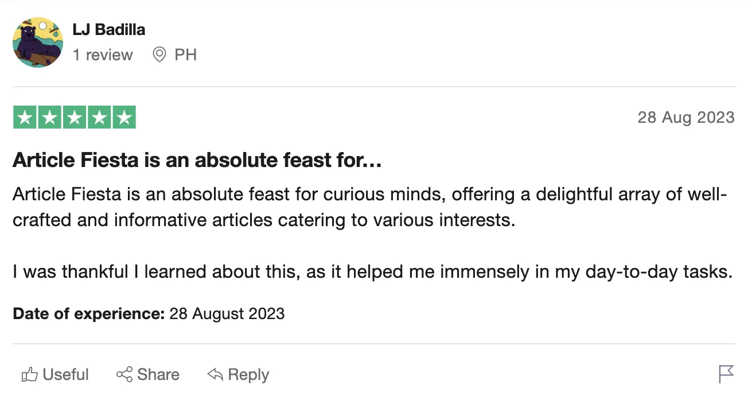Viewport: 748px width, 396px height.
Task: Click the third green rating star
Action: (x=74, y=118)
